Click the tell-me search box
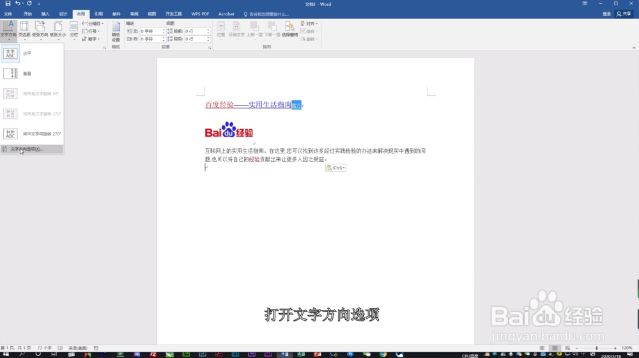This screenshot has width=639, height=358. pos(266,14)
